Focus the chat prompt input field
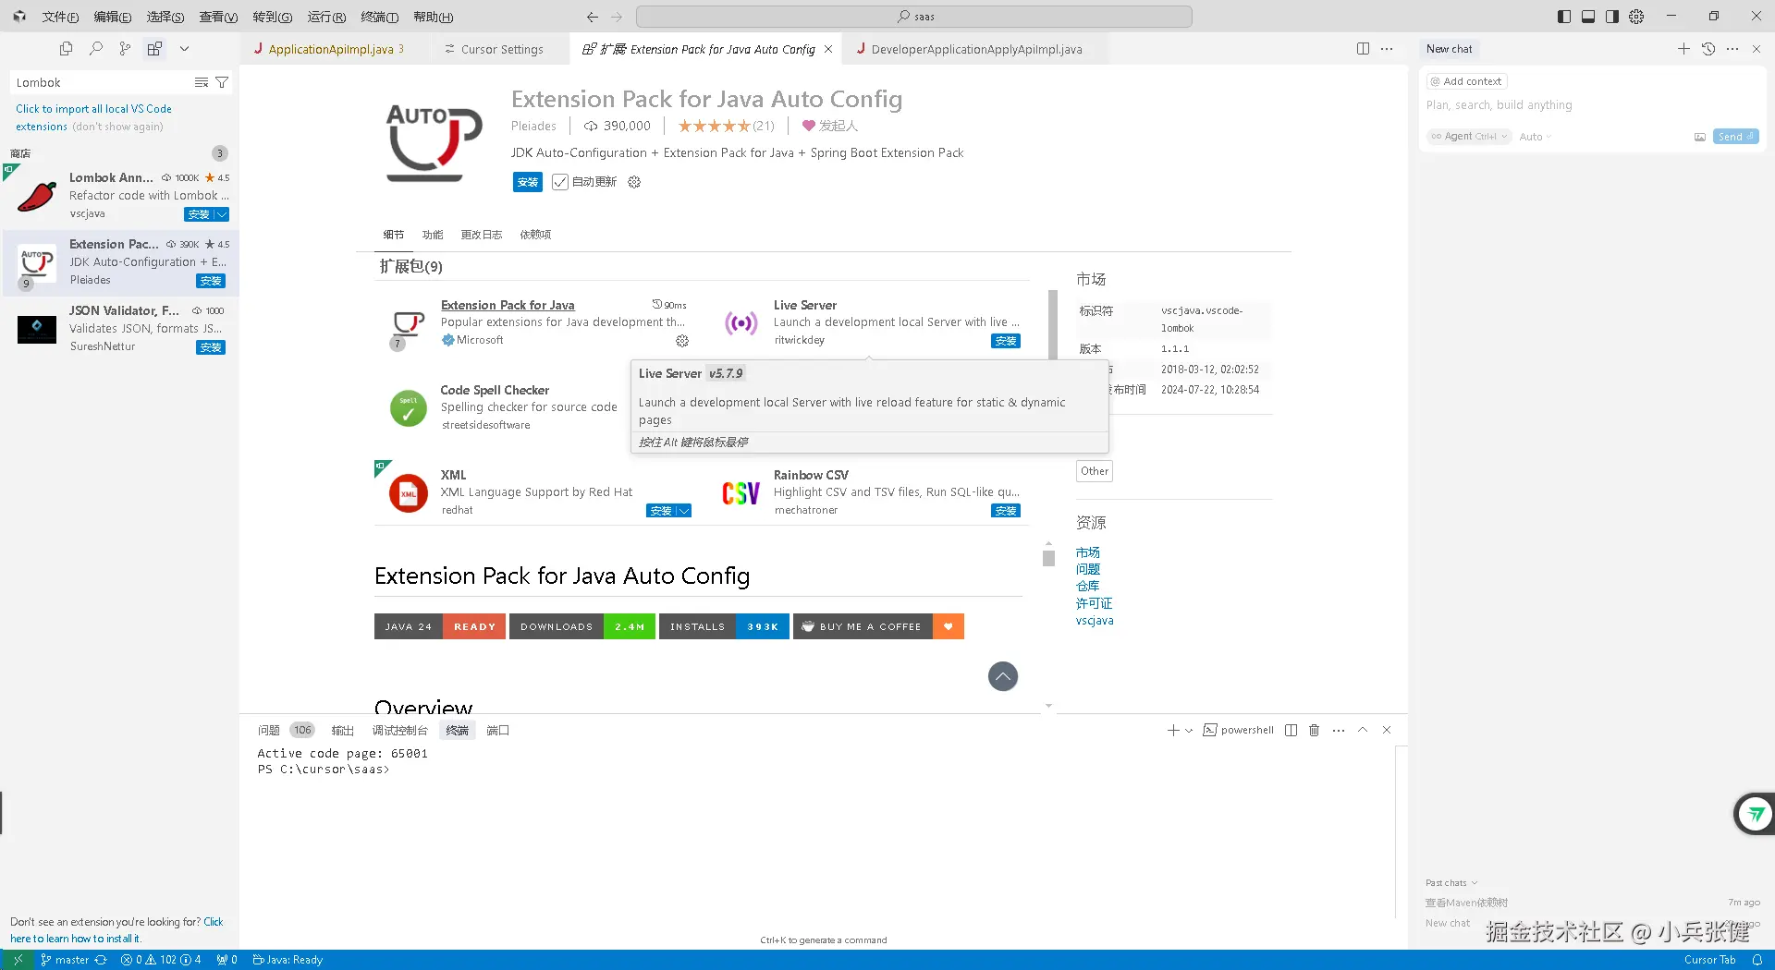Image resolution: width=1775 pixels, height=970 pixels. (1590, 105)
